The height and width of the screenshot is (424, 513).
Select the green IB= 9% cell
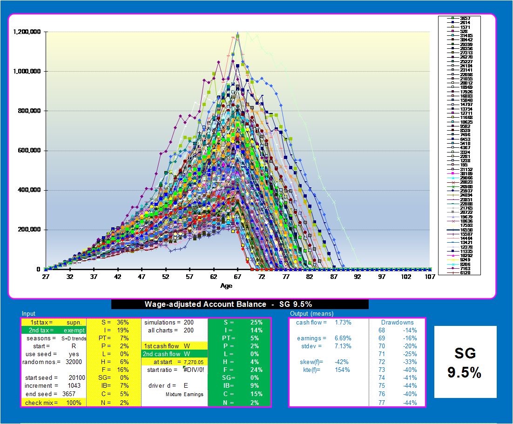point(239,385)
